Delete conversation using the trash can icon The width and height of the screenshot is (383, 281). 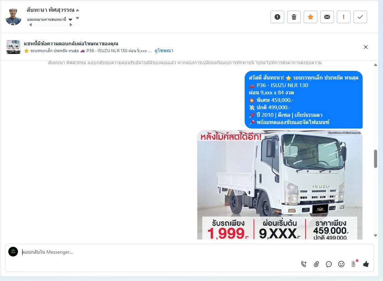(x=294, y=17)
